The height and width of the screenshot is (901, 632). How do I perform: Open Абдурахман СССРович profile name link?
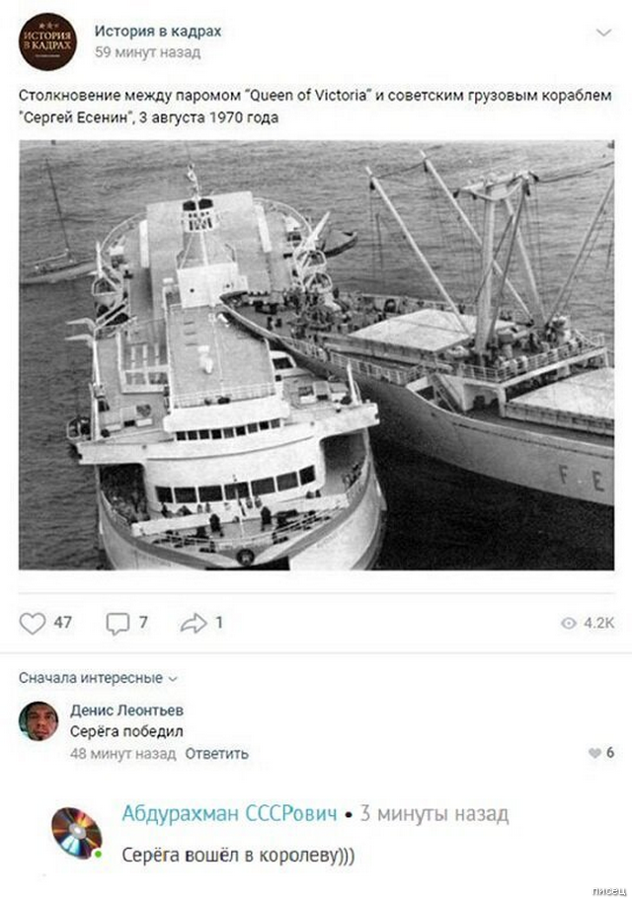[x=229, y=813]
